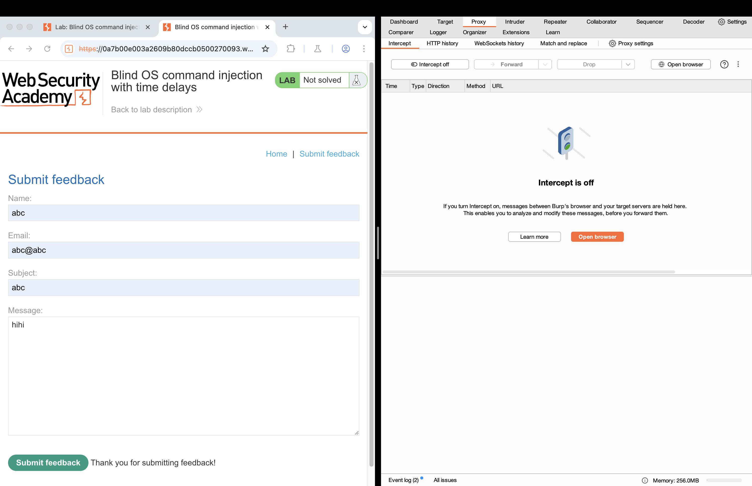This screenshot has height=486, width=752.
Task: Open Burp Intercept more options menu
Action: [x=738, y=64]
